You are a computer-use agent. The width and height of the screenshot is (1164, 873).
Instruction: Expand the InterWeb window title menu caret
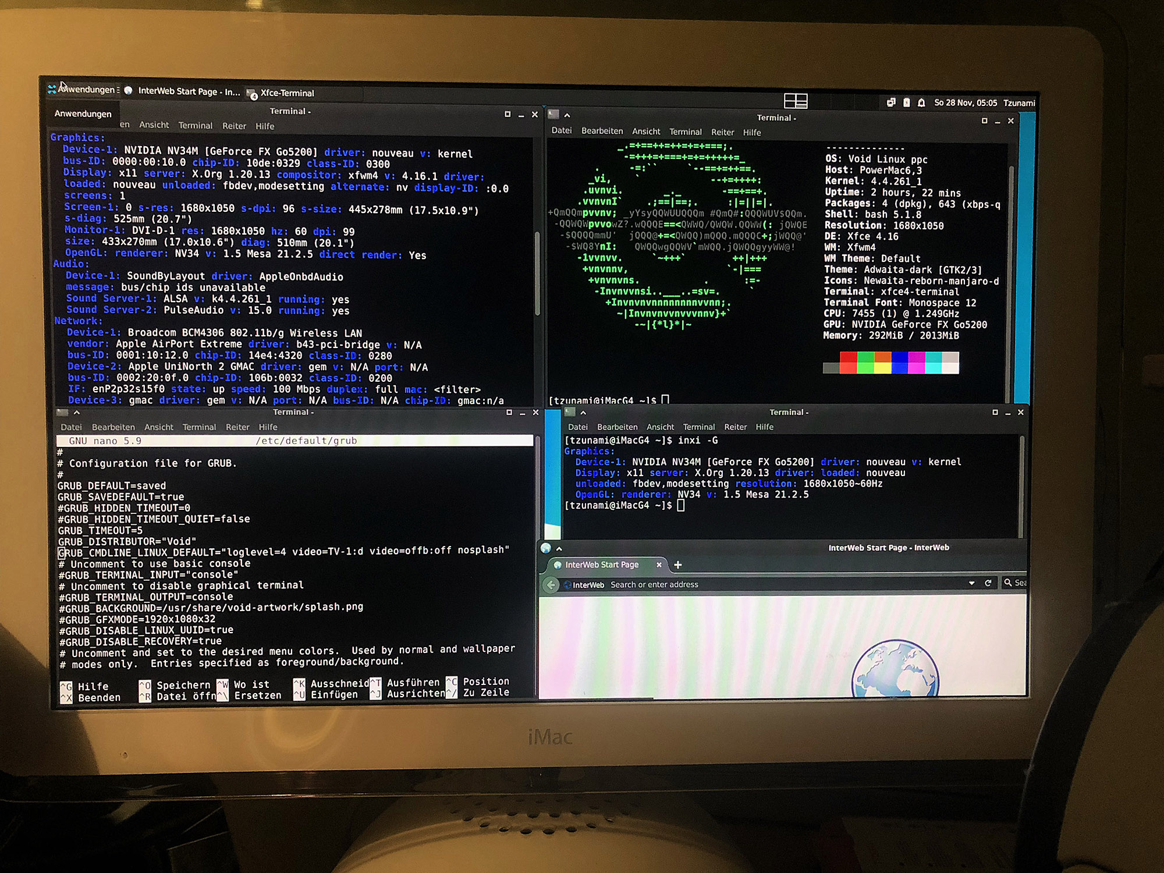tap(559, 549)
